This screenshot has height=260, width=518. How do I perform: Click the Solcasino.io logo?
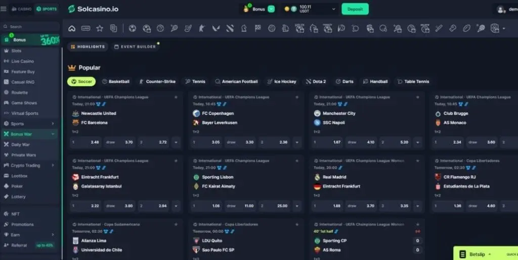93,9
